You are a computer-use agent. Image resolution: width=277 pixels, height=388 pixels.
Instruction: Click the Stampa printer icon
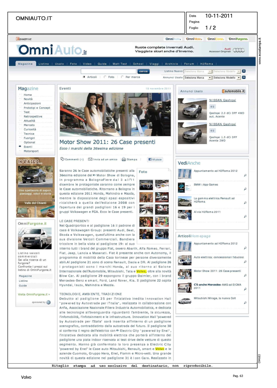coord(124,159)
